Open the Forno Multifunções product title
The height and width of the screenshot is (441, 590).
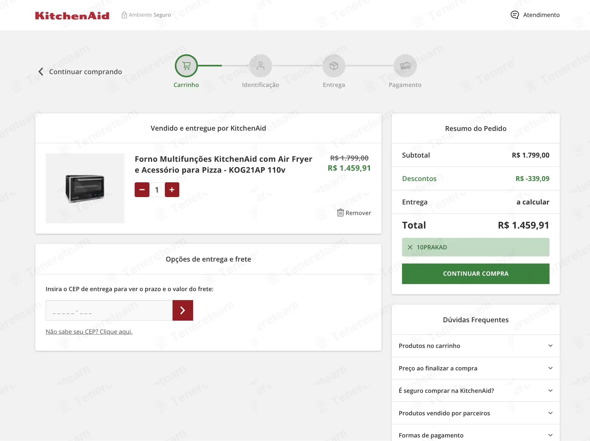[x=223, y=164]
